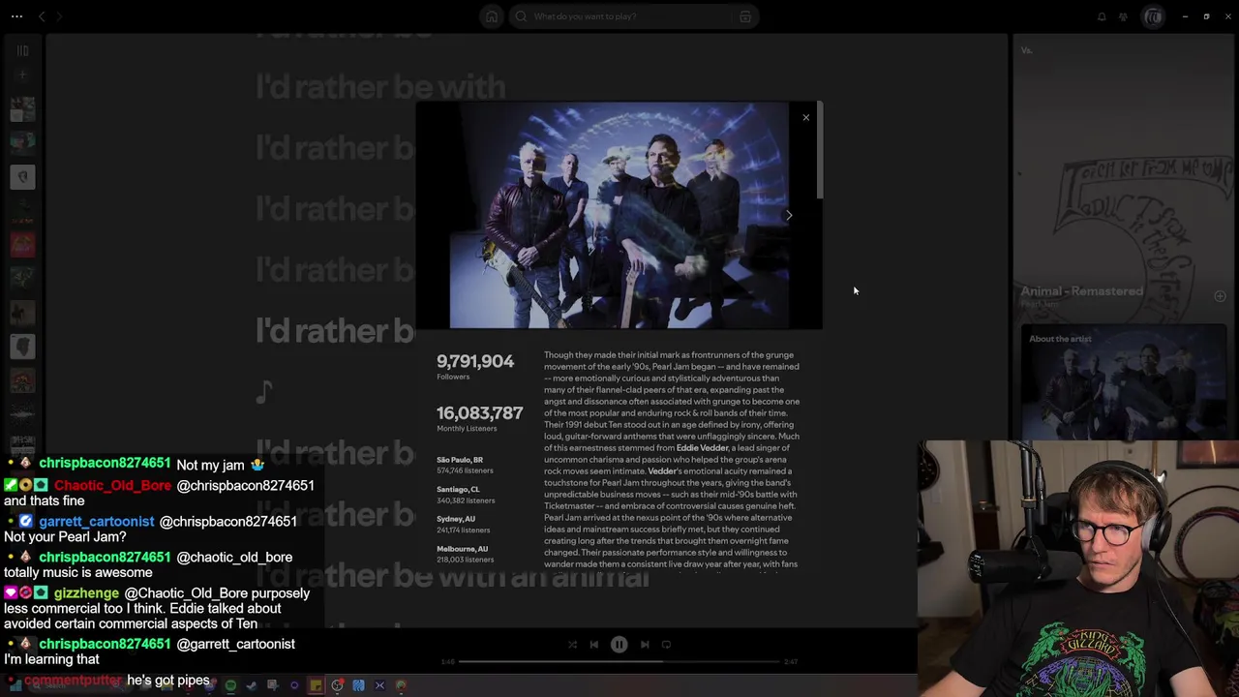Go to Spotify Home
1239x697 pixels.
(492, 16)
